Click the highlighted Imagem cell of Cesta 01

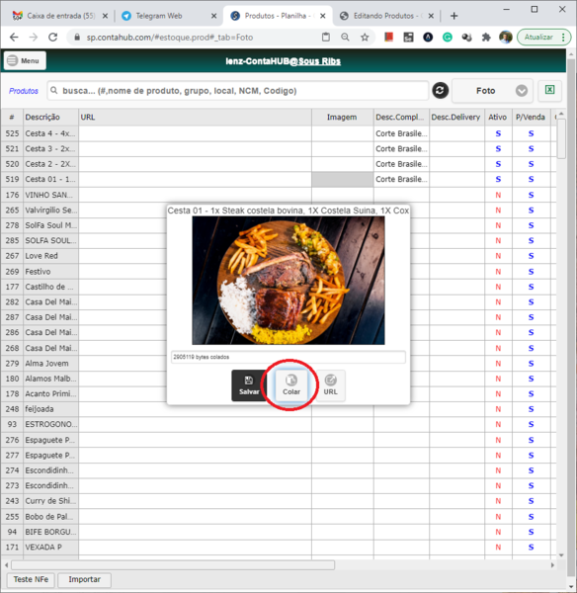click(343, 179)
